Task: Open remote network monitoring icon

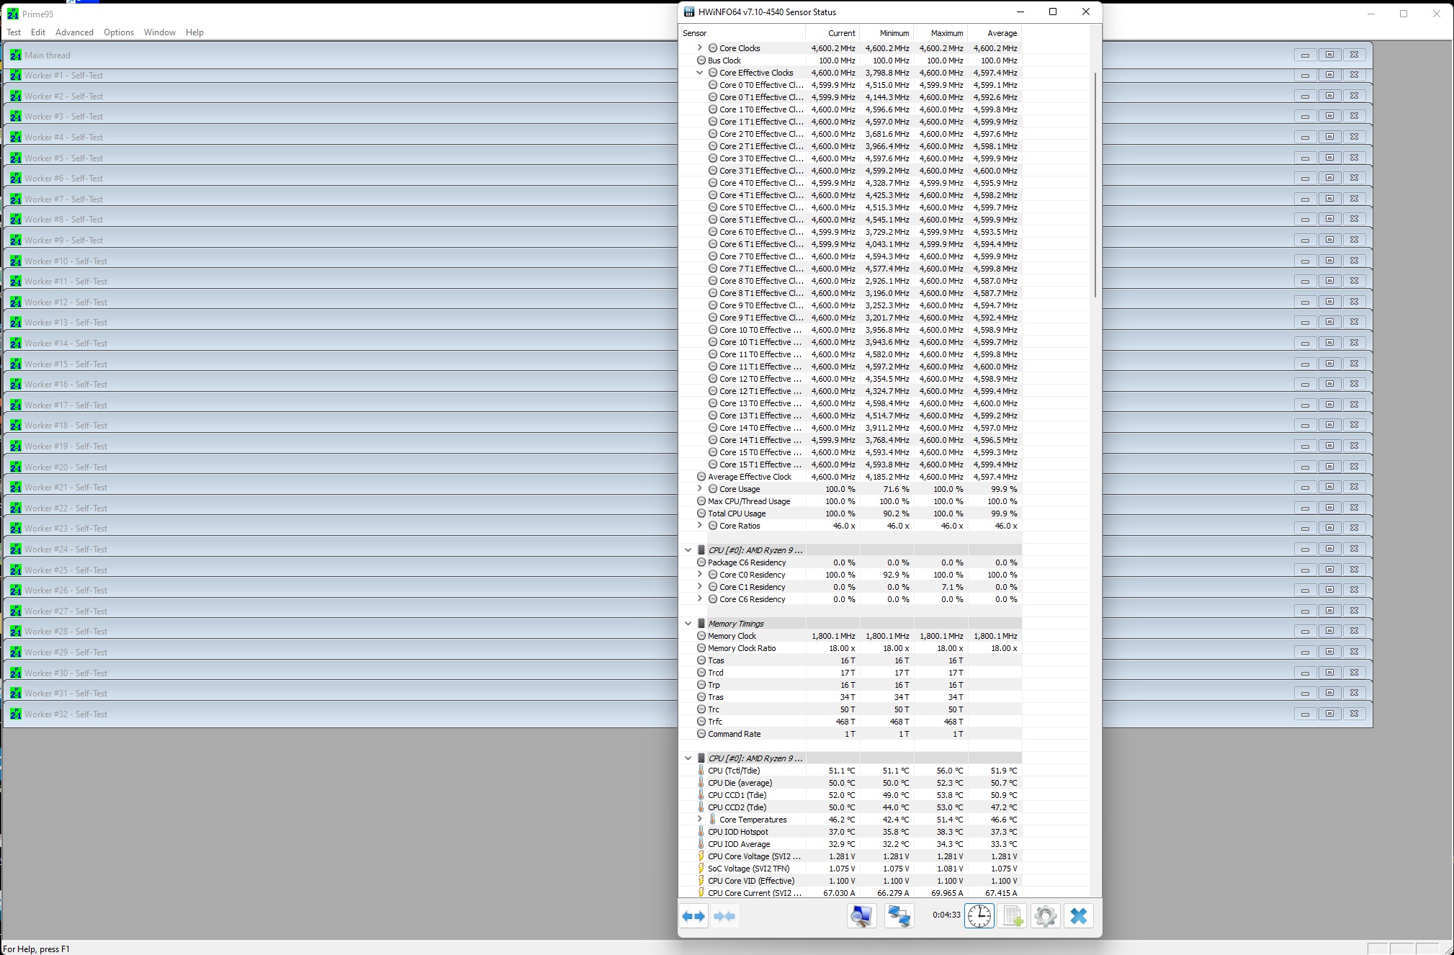Action: pyautogui.click(x=899, y=916)
